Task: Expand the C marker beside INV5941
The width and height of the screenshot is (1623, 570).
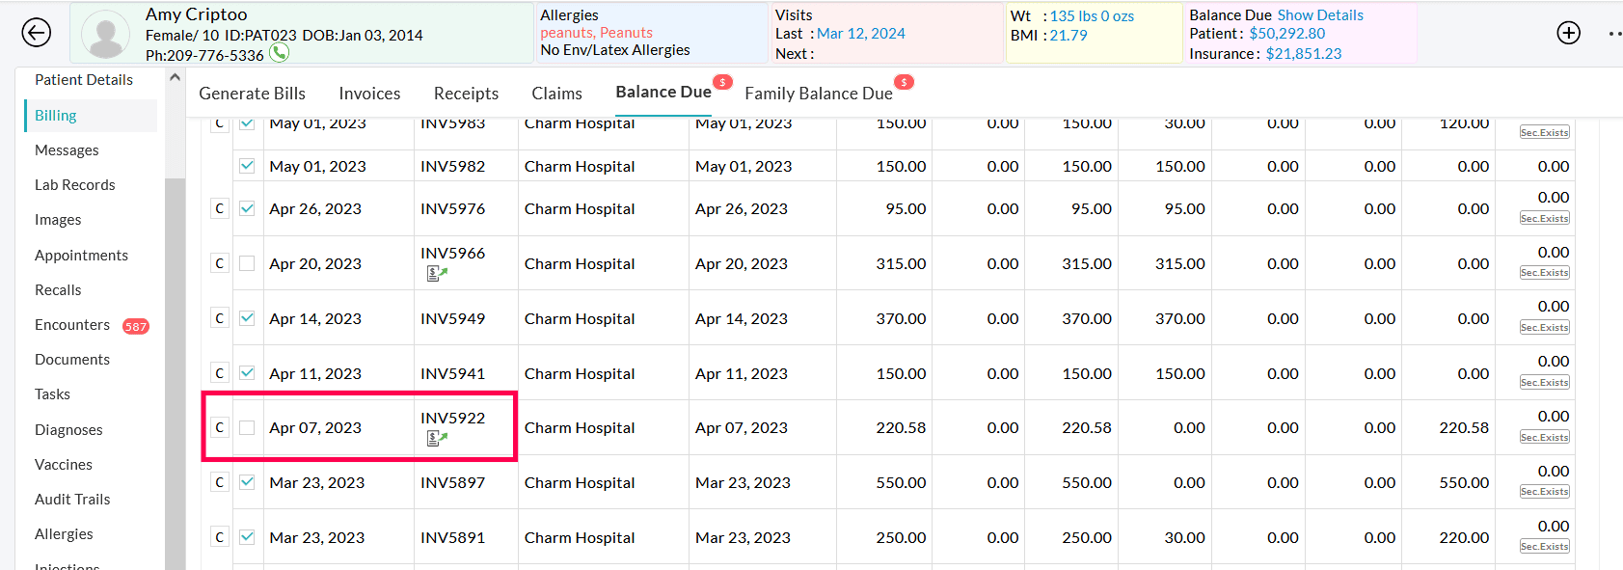Action: [x=219, y=372]
